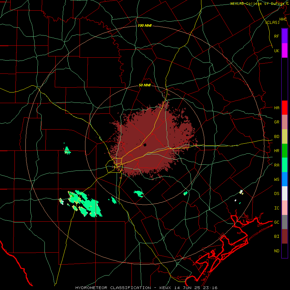The image size is (290, 290).
Task: Click the black radar site dot in brown echo
Action: pos(145,145)
